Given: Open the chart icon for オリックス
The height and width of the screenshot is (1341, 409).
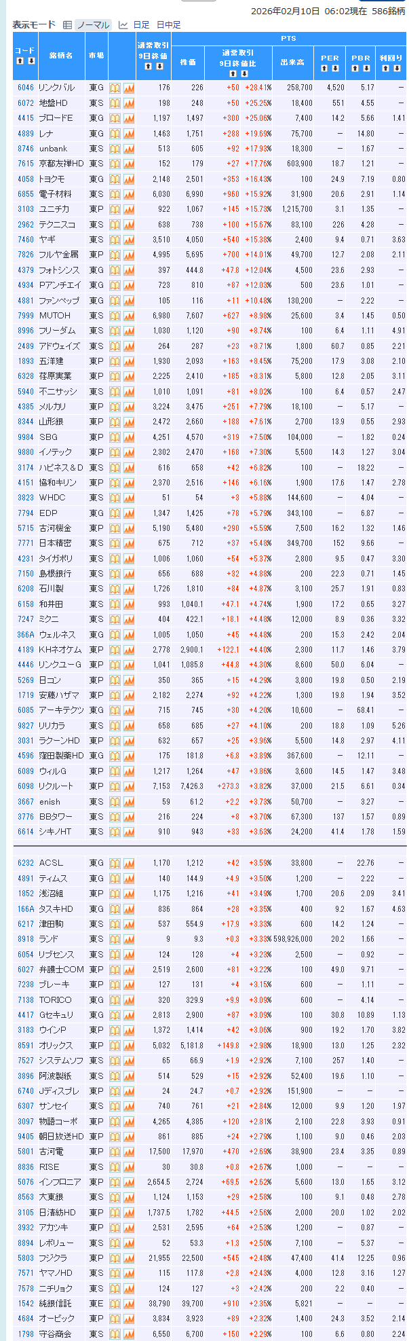Looking at the screenshot, I should 128,1046.
